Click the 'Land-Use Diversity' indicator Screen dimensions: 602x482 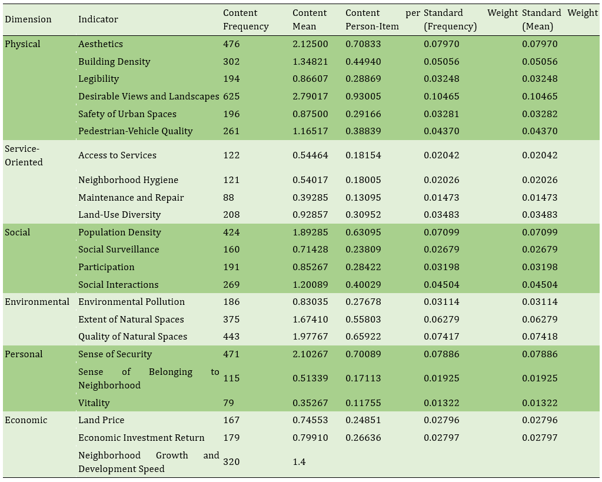[119, 215]
